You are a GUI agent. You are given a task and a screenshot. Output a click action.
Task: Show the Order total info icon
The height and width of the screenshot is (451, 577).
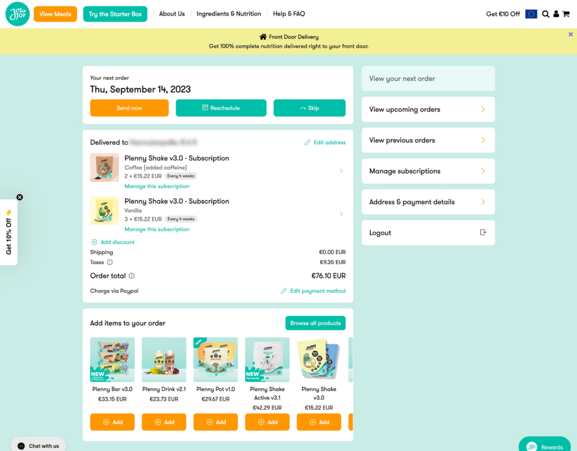click(131, 276)
